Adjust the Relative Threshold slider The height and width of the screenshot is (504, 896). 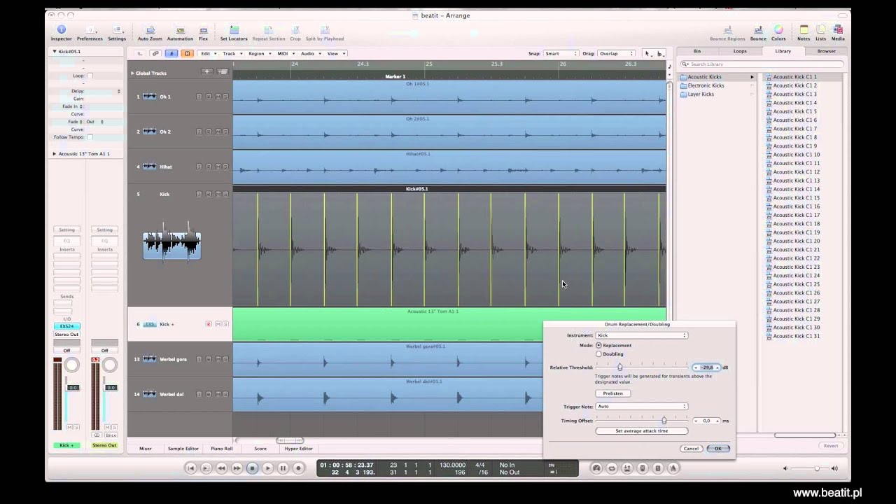tap(619, 367)
